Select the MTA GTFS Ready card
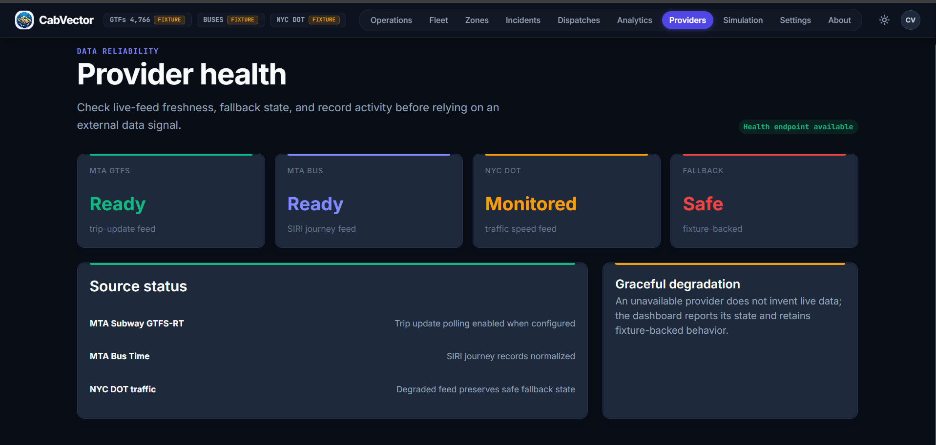The image size is (936, 445). click(x=171, y=201)
